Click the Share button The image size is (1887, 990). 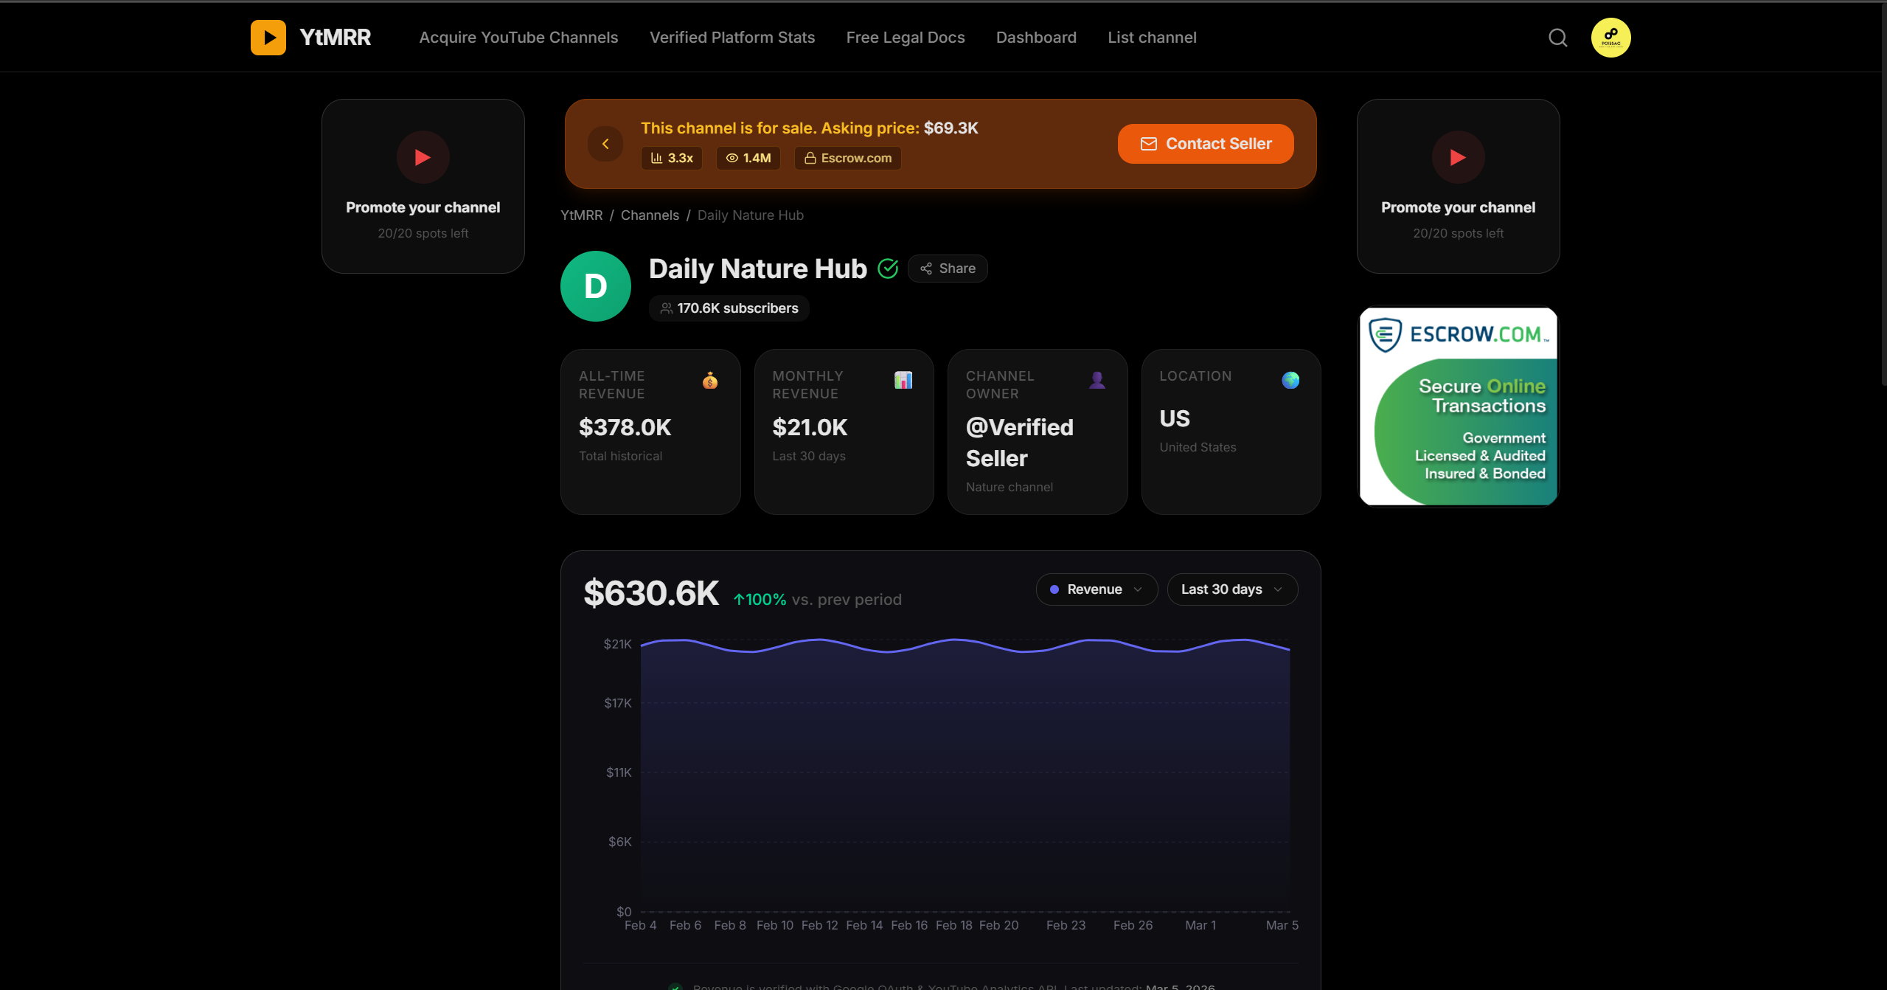click(948, 269)
